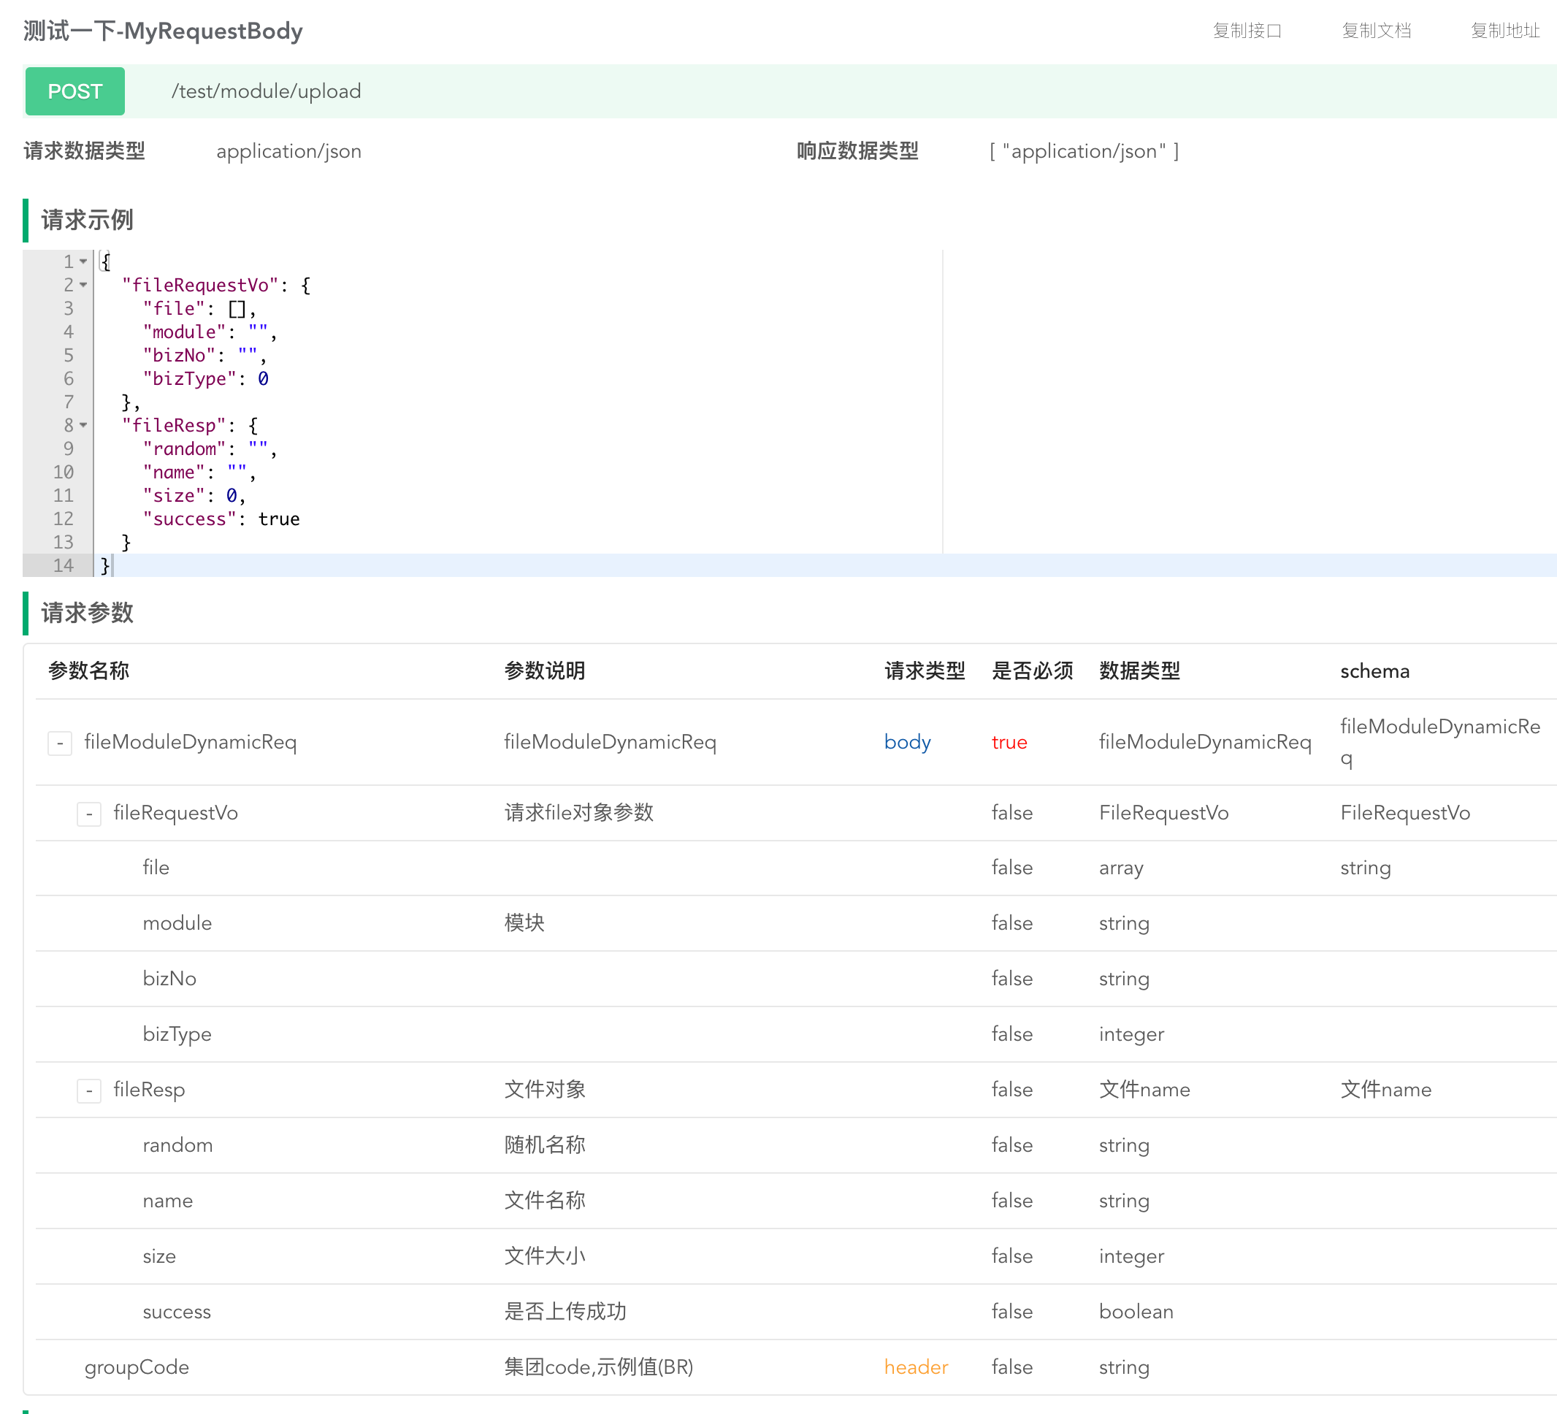Click the orange header request type cell
This screenshot has width=1557, height=1414.
click(x=915, y=1367)
